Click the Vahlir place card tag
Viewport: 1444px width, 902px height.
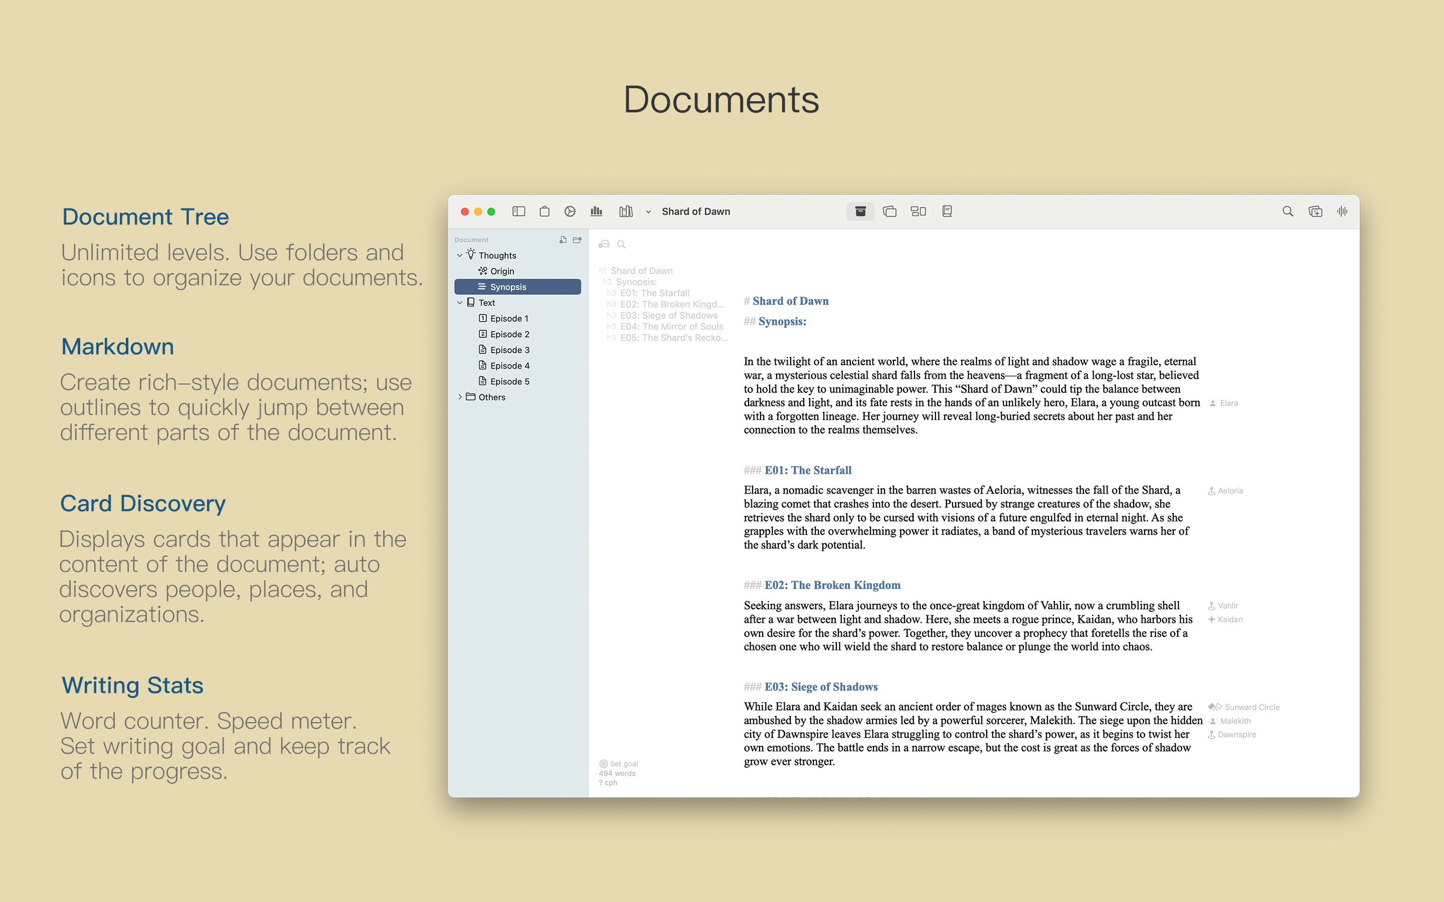click(x=1222, y=606)
